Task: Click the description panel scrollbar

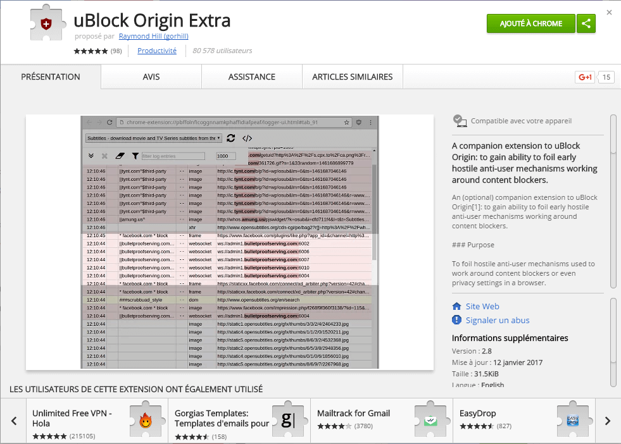Action: point(613,201)
